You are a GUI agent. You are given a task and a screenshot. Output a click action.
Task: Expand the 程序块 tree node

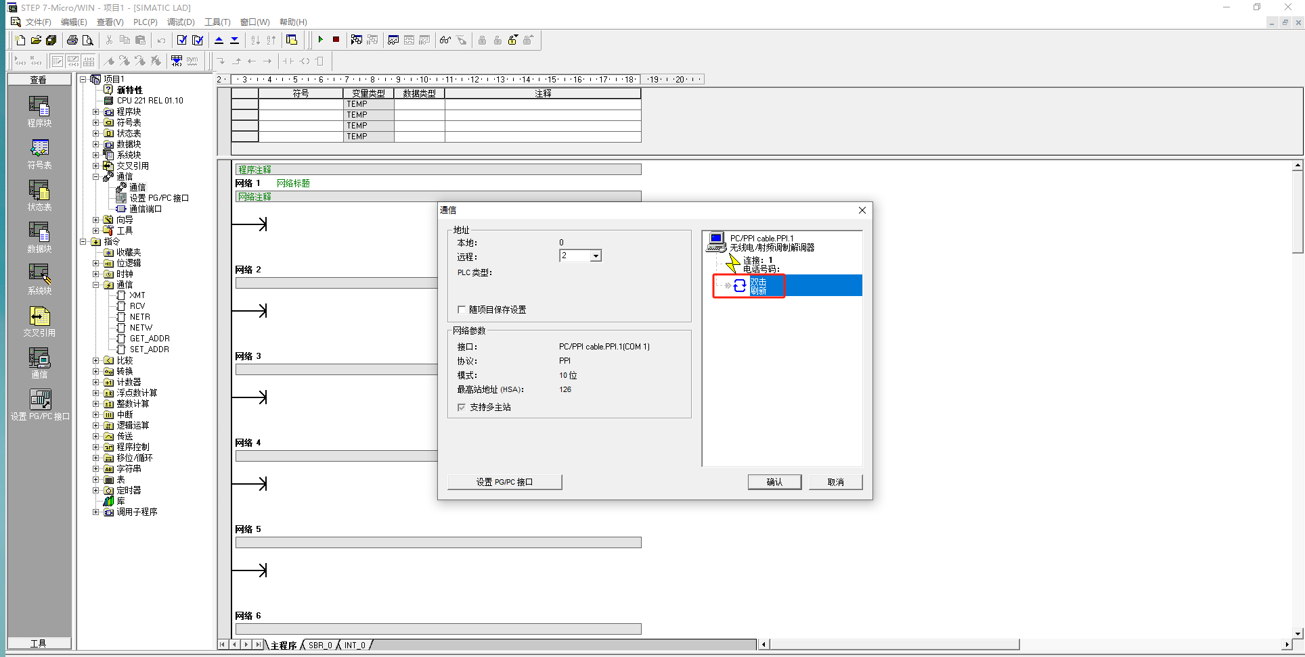click(96, 112)
